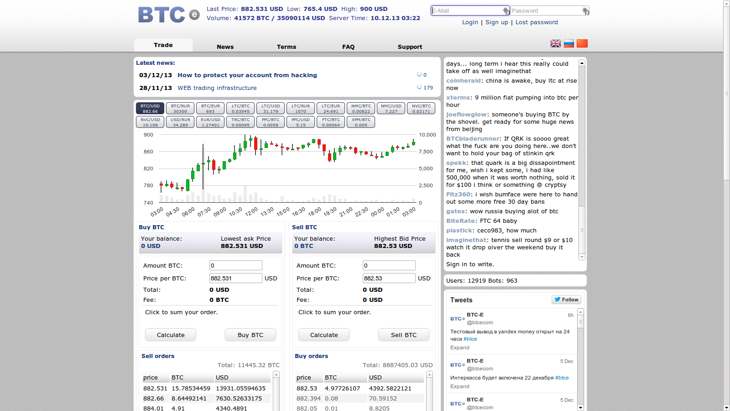Click the Sign up link

pyautogui.click(x=497, y=22)
